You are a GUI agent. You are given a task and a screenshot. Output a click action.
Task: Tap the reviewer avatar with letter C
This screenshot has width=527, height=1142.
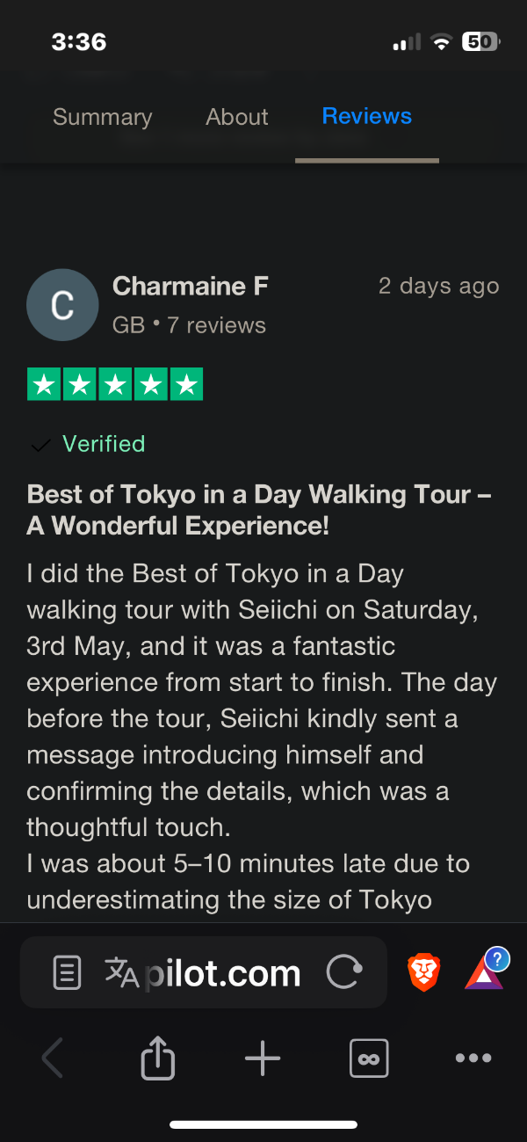pyautogui.click(x=62, y=304)
